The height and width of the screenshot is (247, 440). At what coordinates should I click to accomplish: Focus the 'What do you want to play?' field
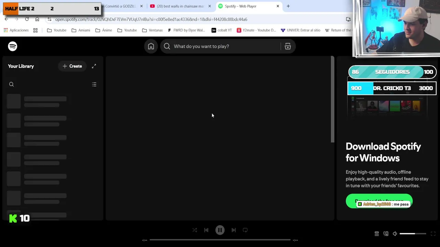tap(228, 46)
